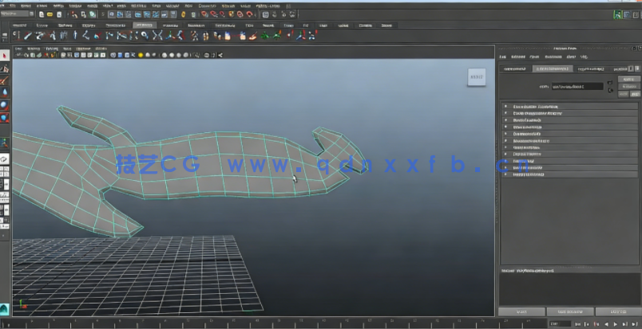Click the first tool icon on the shelf
Image resolution: width=642 pixels, height=329 pixels.
click(x=18, y=35)
